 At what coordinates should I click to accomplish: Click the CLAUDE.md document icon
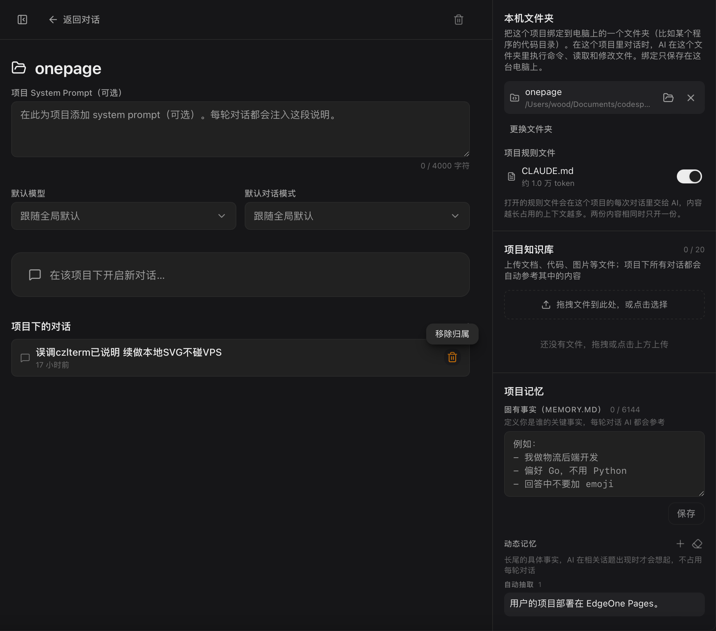tap(511, 176)
